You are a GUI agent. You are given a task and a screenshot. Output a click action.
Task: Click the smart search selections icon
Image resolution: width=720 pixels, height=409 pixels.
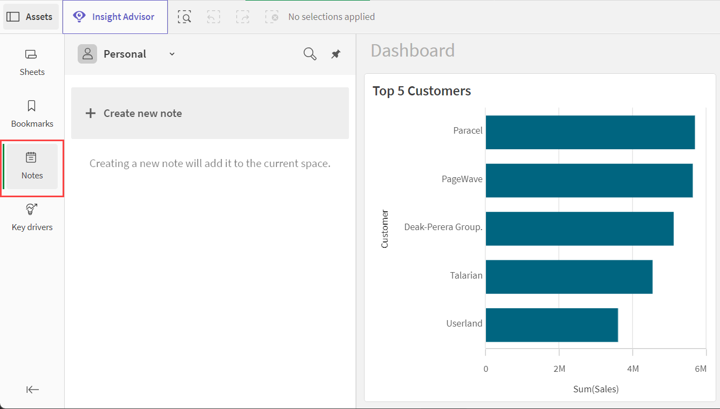coord(185,17)
